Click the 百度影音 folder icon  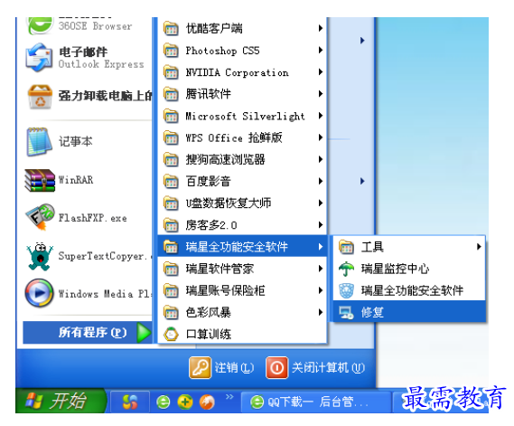point(171,182)
